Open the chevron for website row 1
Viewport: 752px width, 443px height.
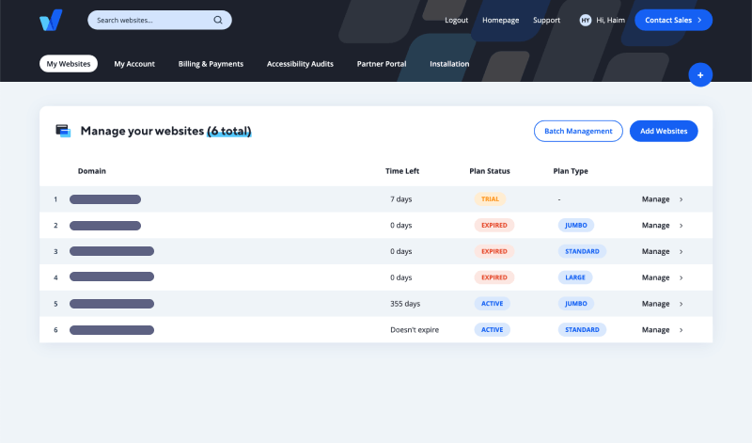(x=681, y=199)
